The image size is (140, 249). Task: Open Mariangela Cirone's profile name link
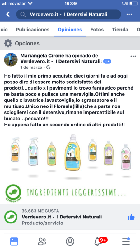point(42,56)
